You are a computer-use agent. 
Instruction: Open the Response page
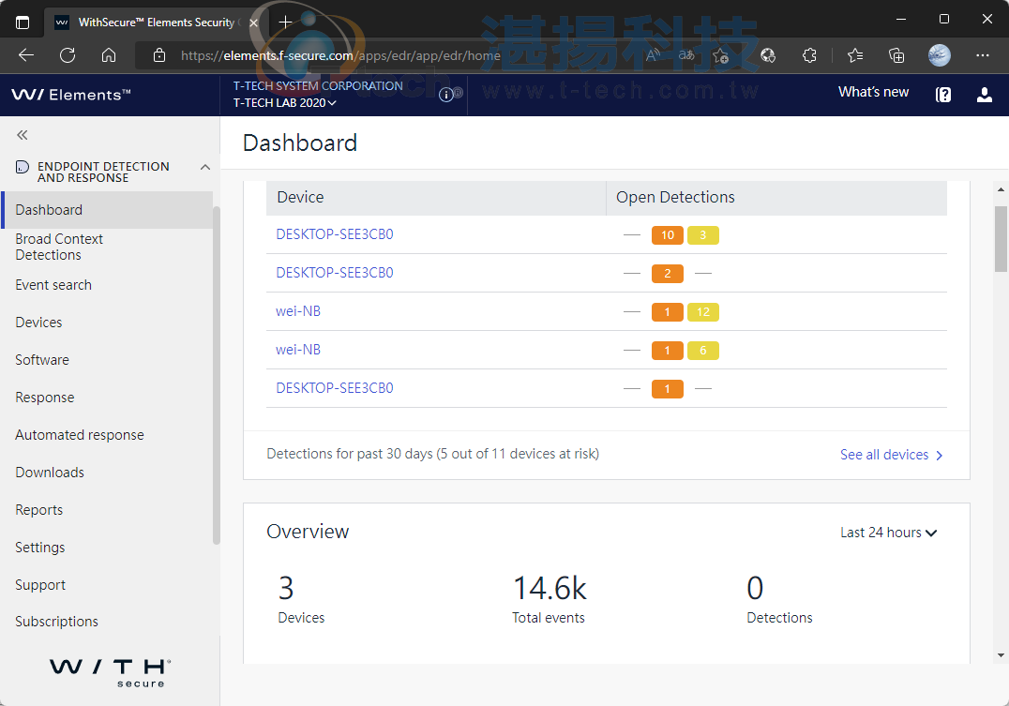(44, 398)
